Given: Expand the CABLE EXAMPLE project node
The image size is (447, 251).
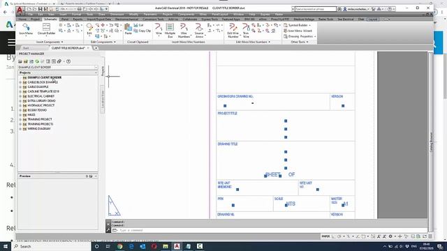Looking at the screenshot, I should 20,86.
